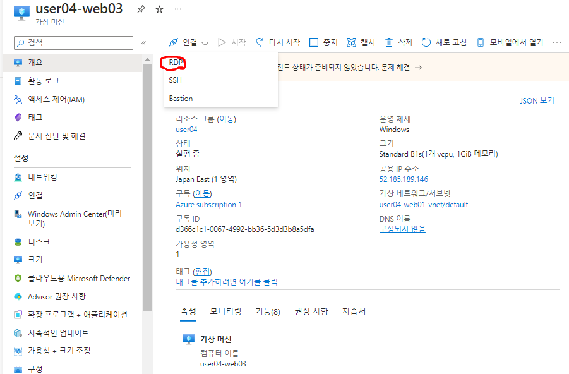Viewport: 569px width, 374px height.
Task: Switch to 권장 사항 recommendations tab
Action: [311, 311]
